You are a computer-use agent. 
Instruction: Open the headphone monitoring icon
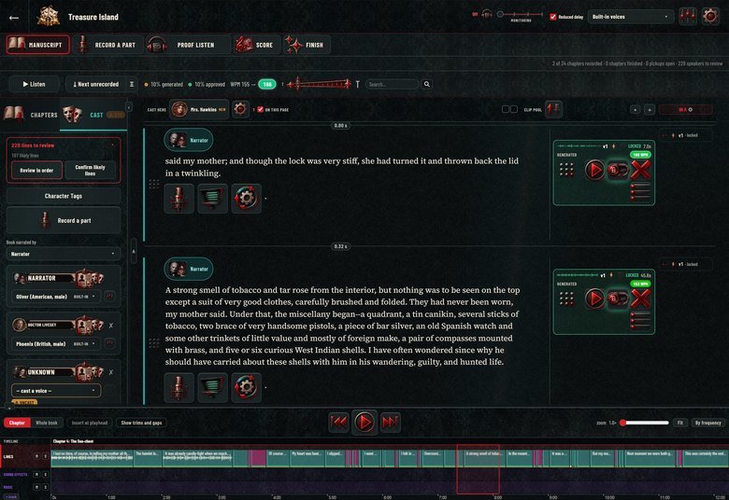pyautogui.click(x=487, y=14)
